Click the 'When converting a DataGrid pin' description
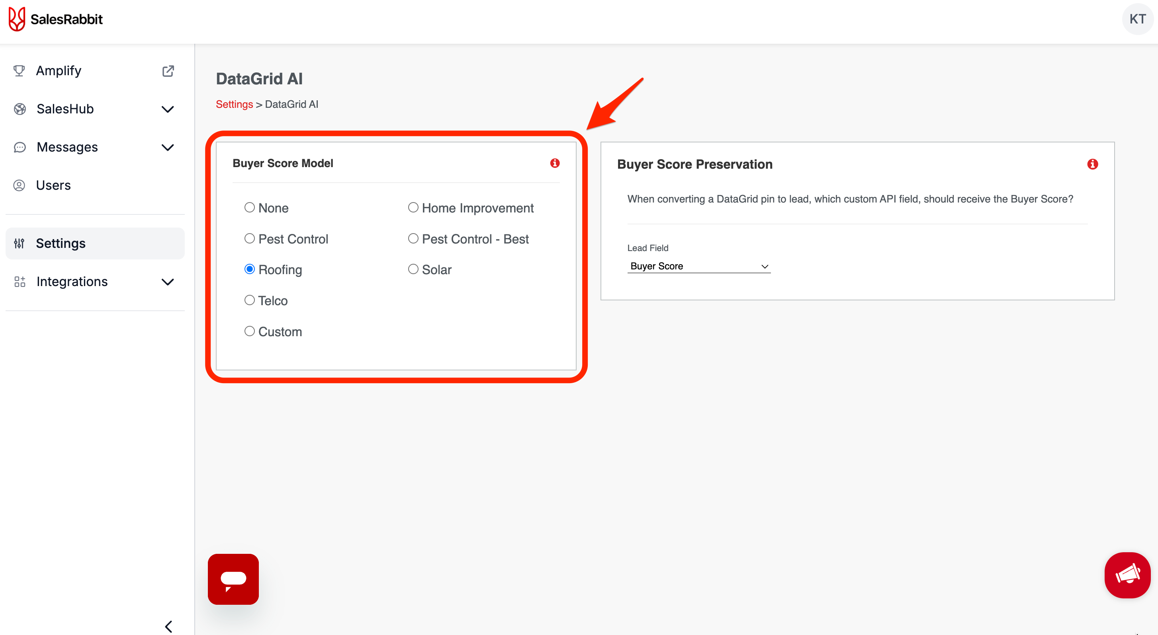The width and height of the screenshot is (1158, 635). pyautogui.click(x=850, y=199)
